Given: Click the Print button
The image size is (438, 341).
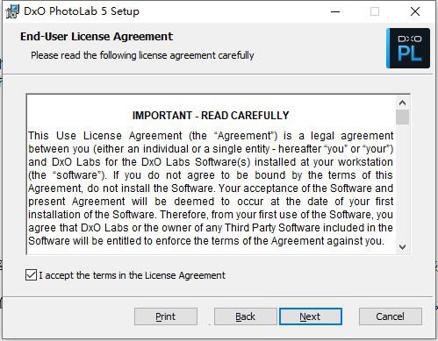Looking at the screenshot, I should tap(166, 316).
